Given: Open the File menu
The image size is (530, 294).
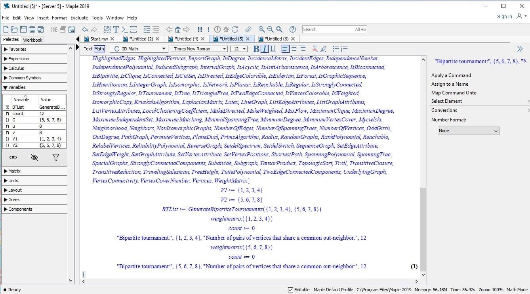Looking at the screenshot, I should (6, 18).
